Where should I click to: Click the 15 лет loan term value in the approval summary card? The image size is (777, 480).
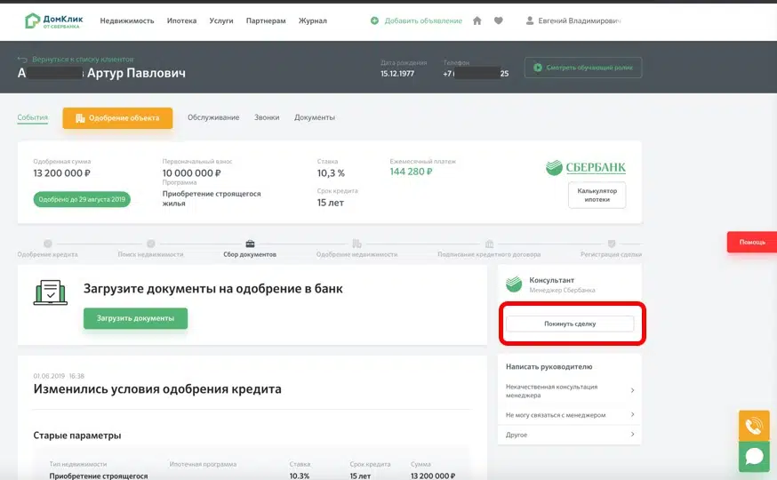click(x=331, y=203)
